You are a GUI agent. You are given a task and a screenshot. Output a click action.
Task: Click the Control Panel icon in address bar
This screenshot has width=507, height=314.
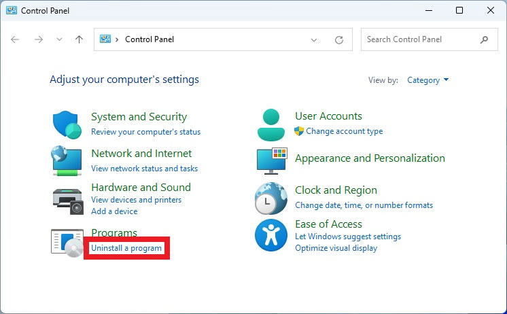click(105, 39)
